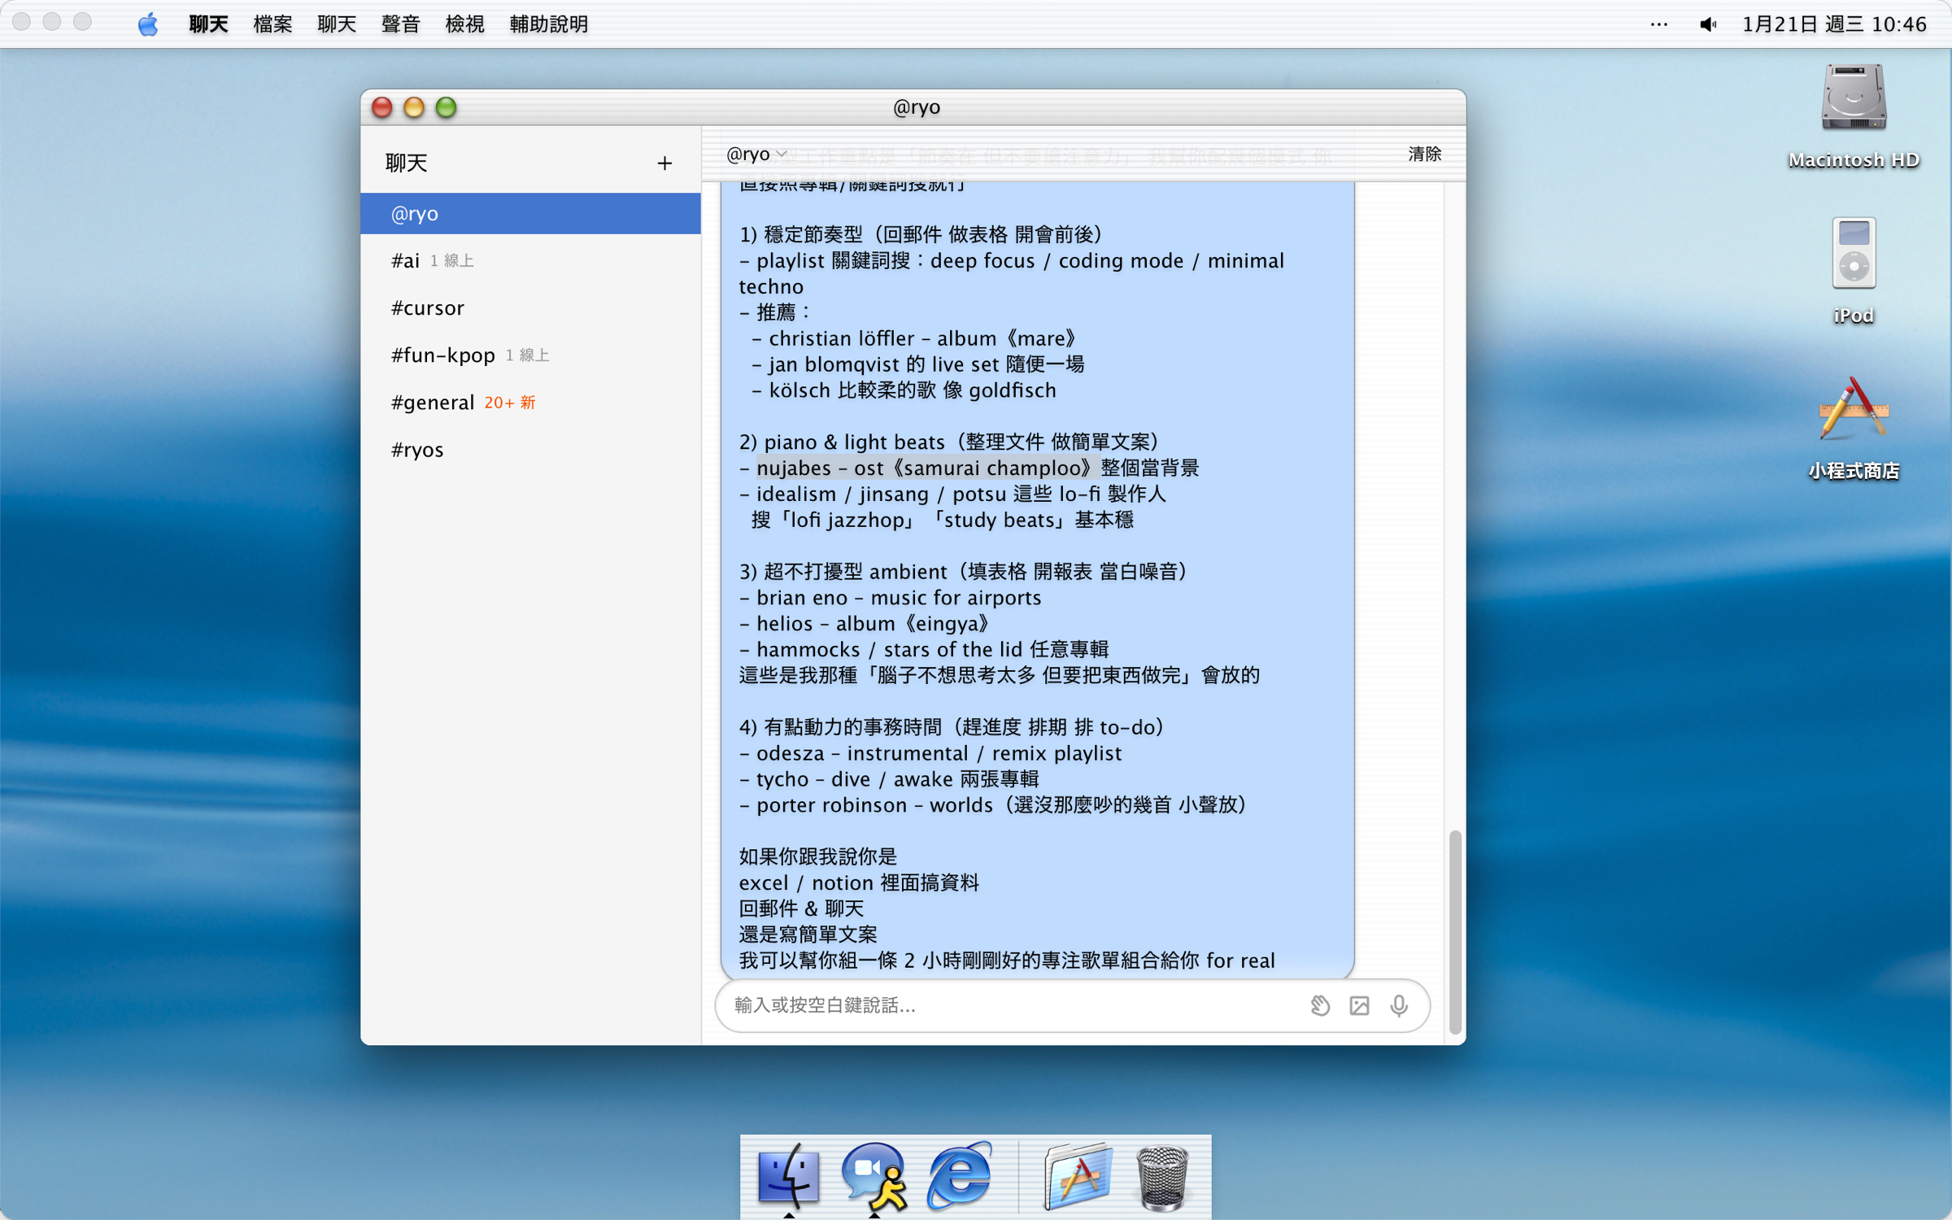Open the iPod desktop icon
This screenshot has height=1220, width=1952.
click(1853, 255)
